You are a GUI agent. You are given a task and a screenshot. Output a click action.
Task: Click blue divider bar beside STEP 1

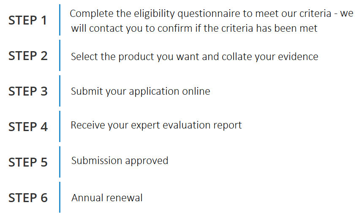coord(60,20)
